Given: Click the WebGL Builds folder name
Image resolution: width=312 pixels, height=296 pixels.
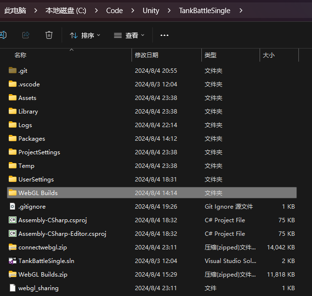Looking at the screenshot, I should (38, 193).
